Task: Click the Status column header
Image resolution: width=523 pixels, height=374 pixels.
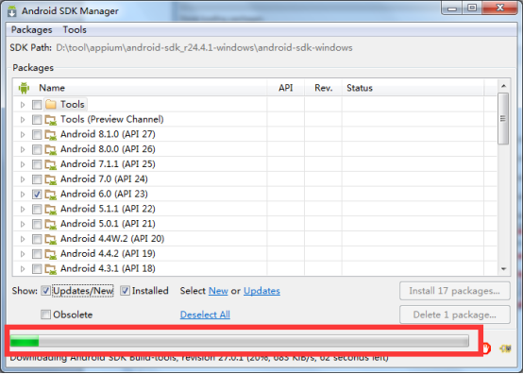Action: pyautogui.click(x=413, y=88)
